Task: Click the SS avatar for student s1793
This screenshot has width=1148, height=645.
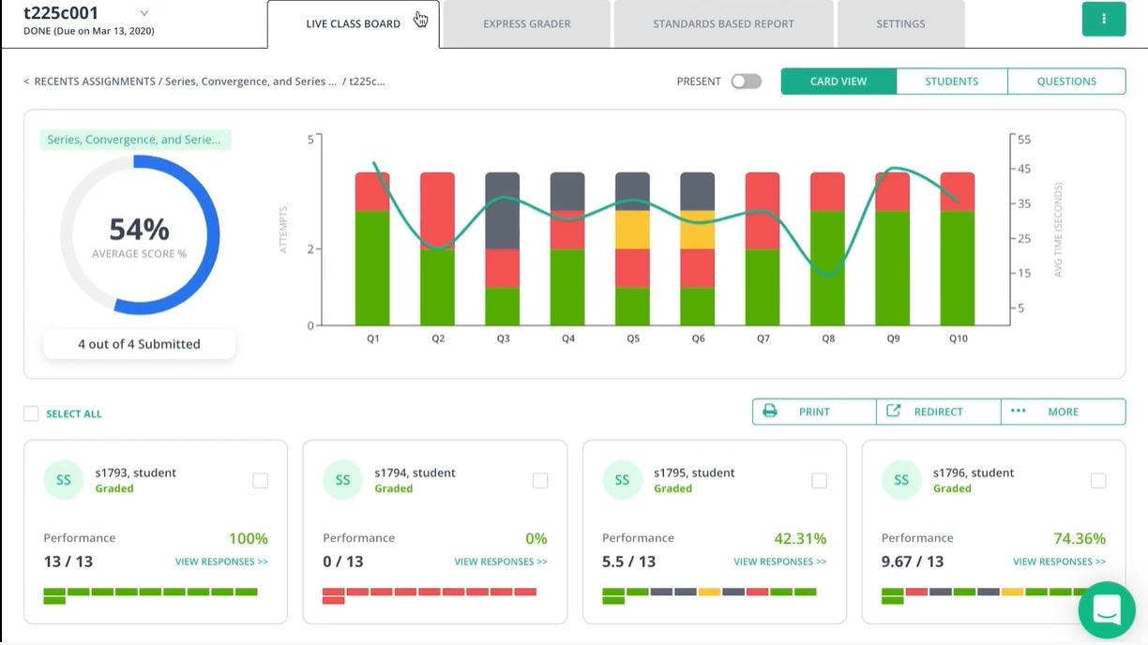Action: (63, 479)
